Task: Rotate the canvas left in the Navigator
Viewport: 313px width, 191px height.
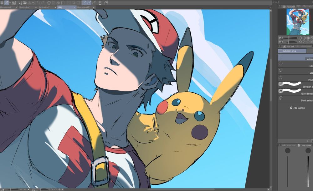Action: (300, 42)
